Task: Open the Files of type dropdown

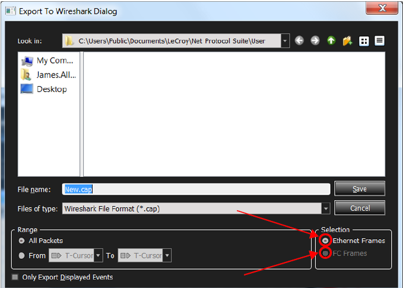Action: tap(326, 208)
